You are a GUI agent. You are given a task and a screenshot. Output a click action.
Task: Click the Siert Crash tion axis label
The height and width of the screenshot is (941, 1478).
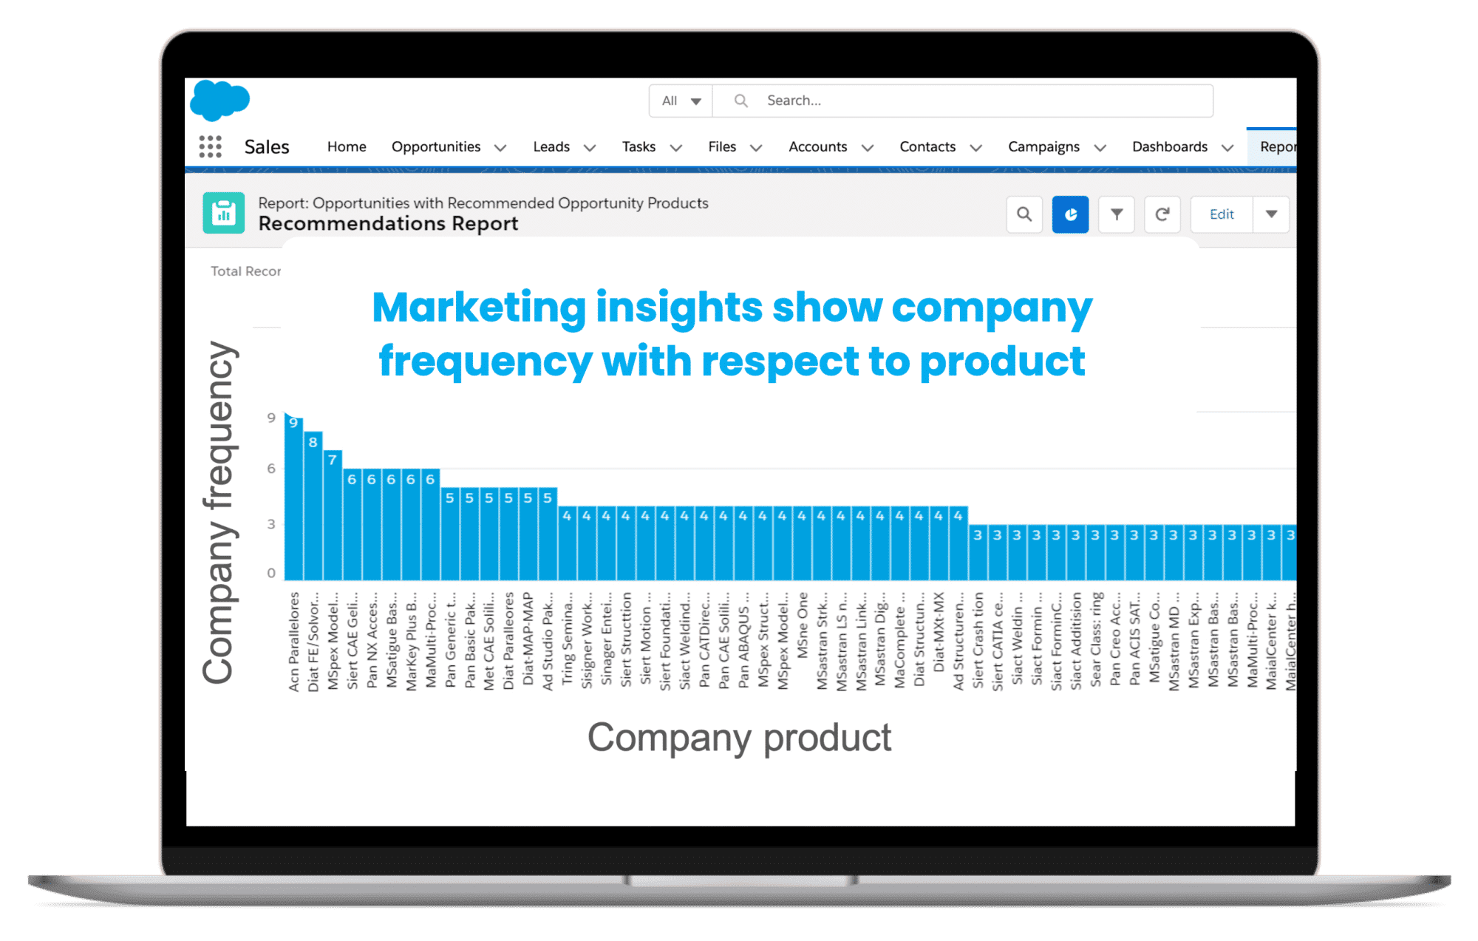pos(978,640)
